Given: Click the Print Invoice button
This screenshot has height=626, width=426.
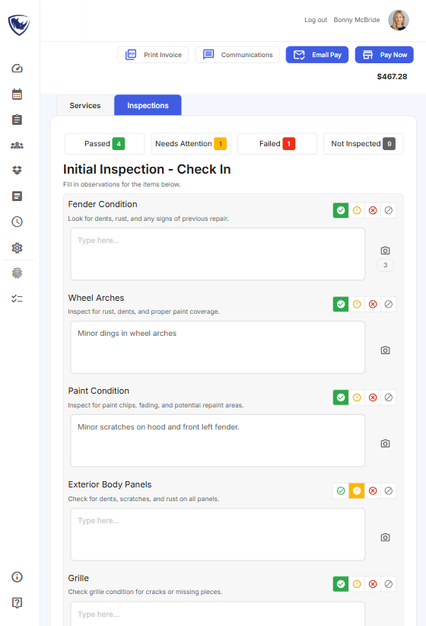Looking at the screenshot, I should point(153,55).
